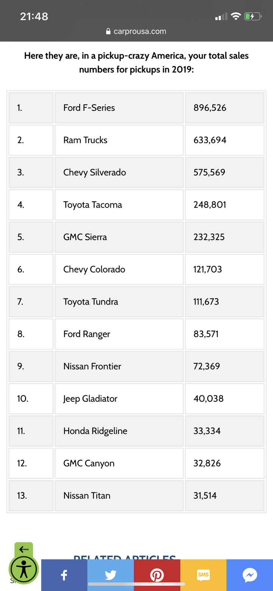Tap the 896,526 sales figure
Image resolution: width=273 pixels, height=591 pixels.
point(210,108)
